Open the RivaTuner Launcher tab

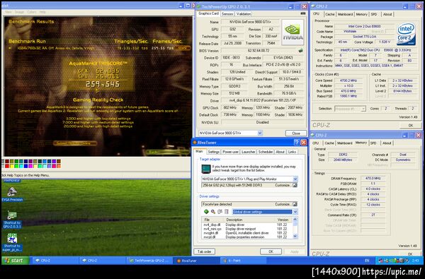click(x=249, y=152)
